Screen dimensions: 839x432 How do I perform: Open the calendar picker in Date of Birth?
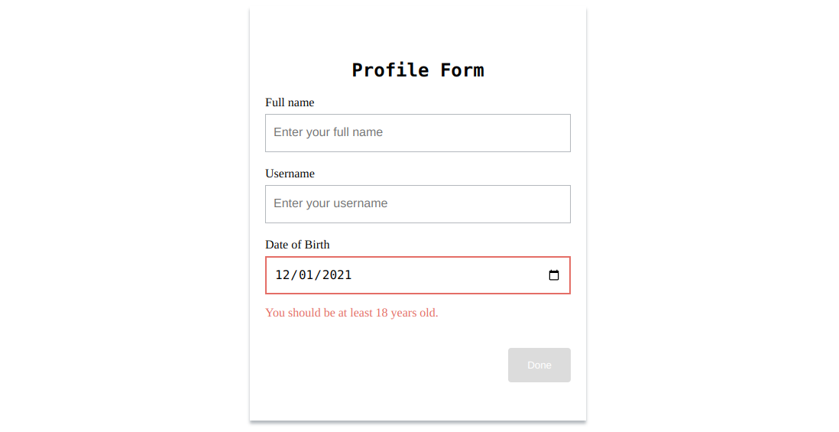click(x=554, y=275)
